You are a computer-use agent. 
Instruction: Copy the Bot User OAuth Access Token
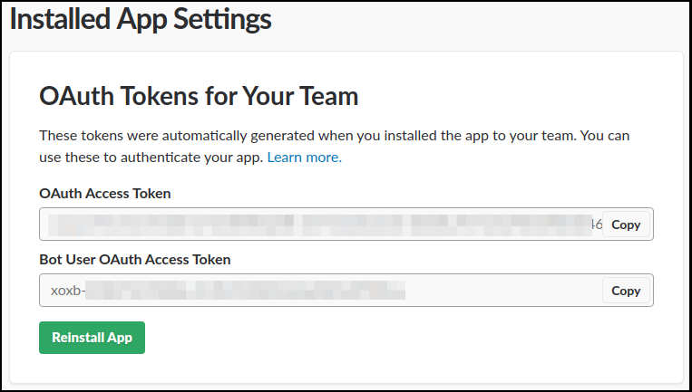[626, 291]
